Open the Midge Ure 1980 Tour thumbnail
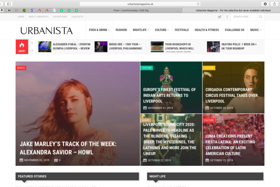The width and height of the screenshot is (280, 187). pos(101,47)
